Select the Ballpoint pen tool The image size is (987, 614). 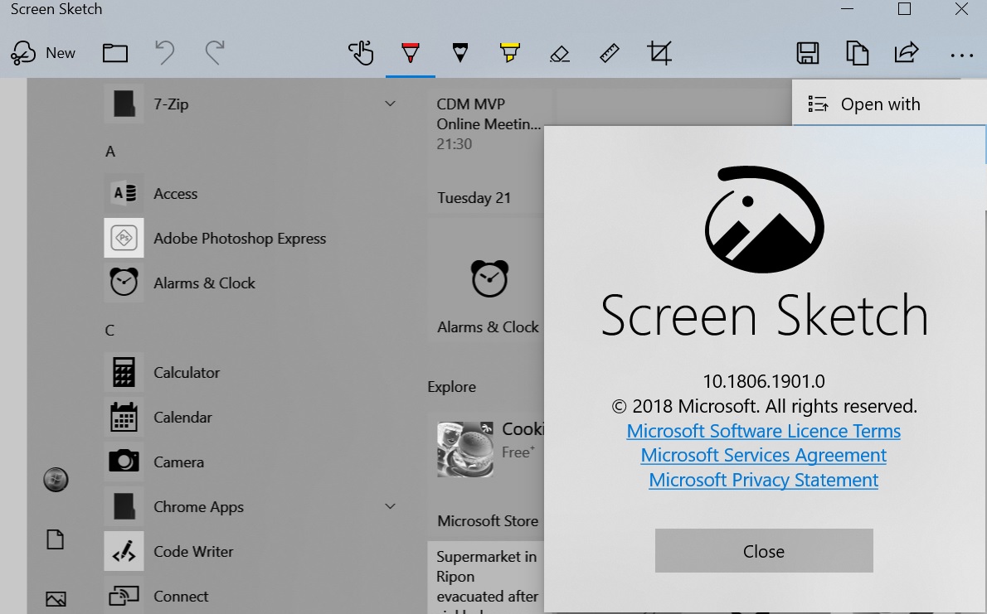410,52
